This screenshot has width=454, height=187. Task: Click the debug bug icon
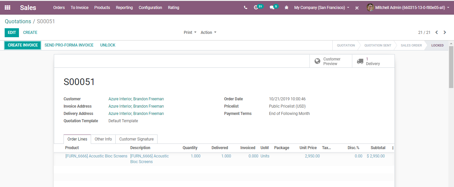click(286, 8)
